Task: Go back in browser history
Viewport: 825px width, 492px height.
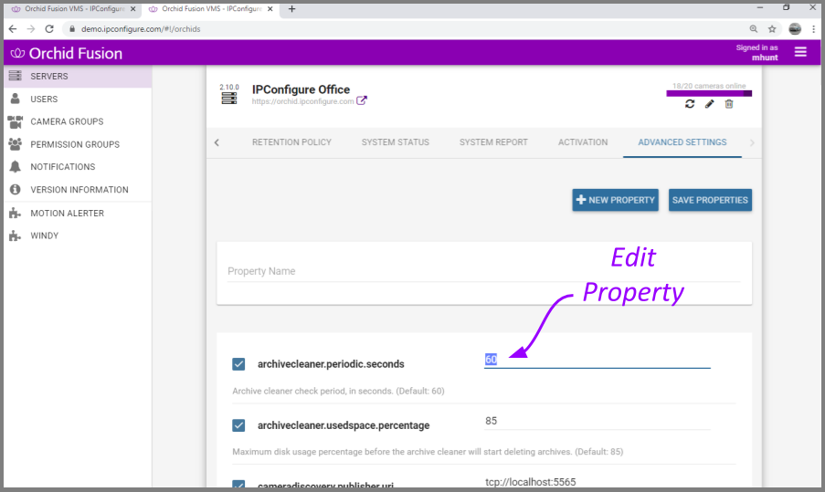Action: (13, 29)
